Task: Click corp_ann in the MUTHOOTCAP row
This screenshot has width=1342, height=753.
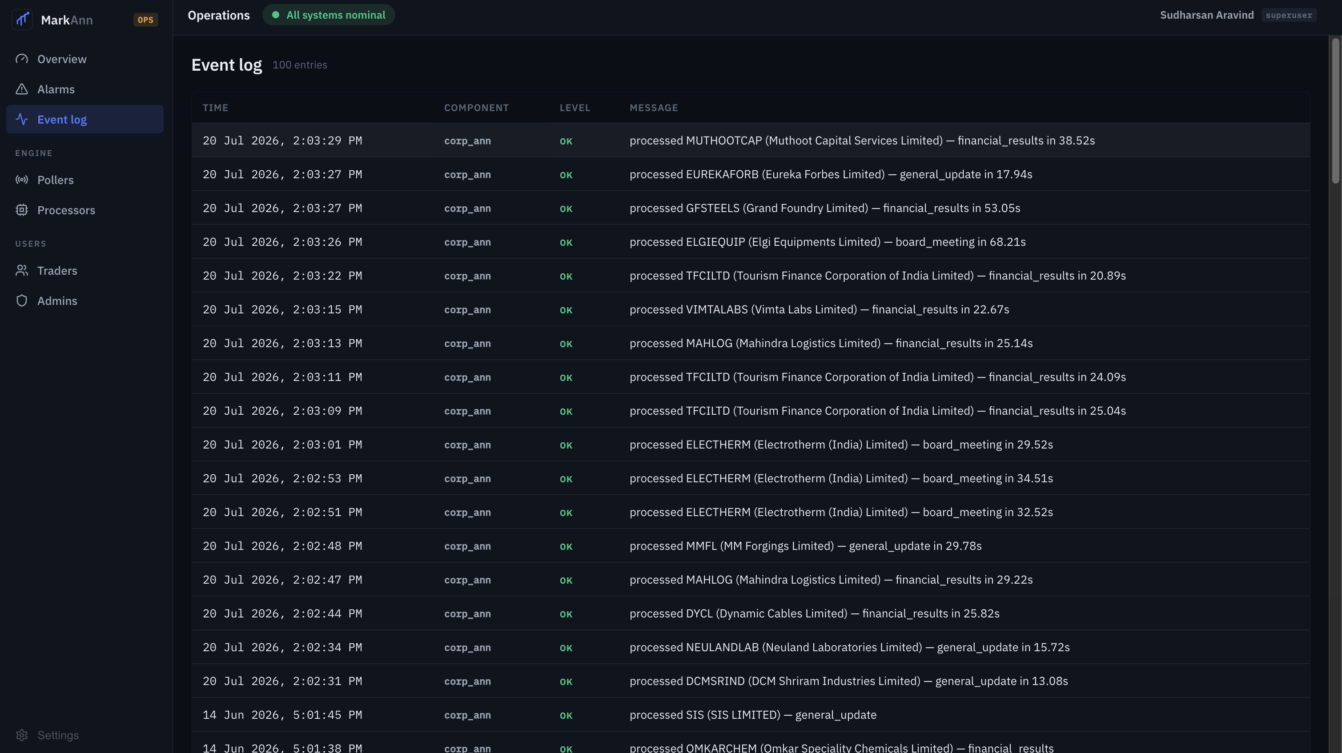Action: point(467,141)
